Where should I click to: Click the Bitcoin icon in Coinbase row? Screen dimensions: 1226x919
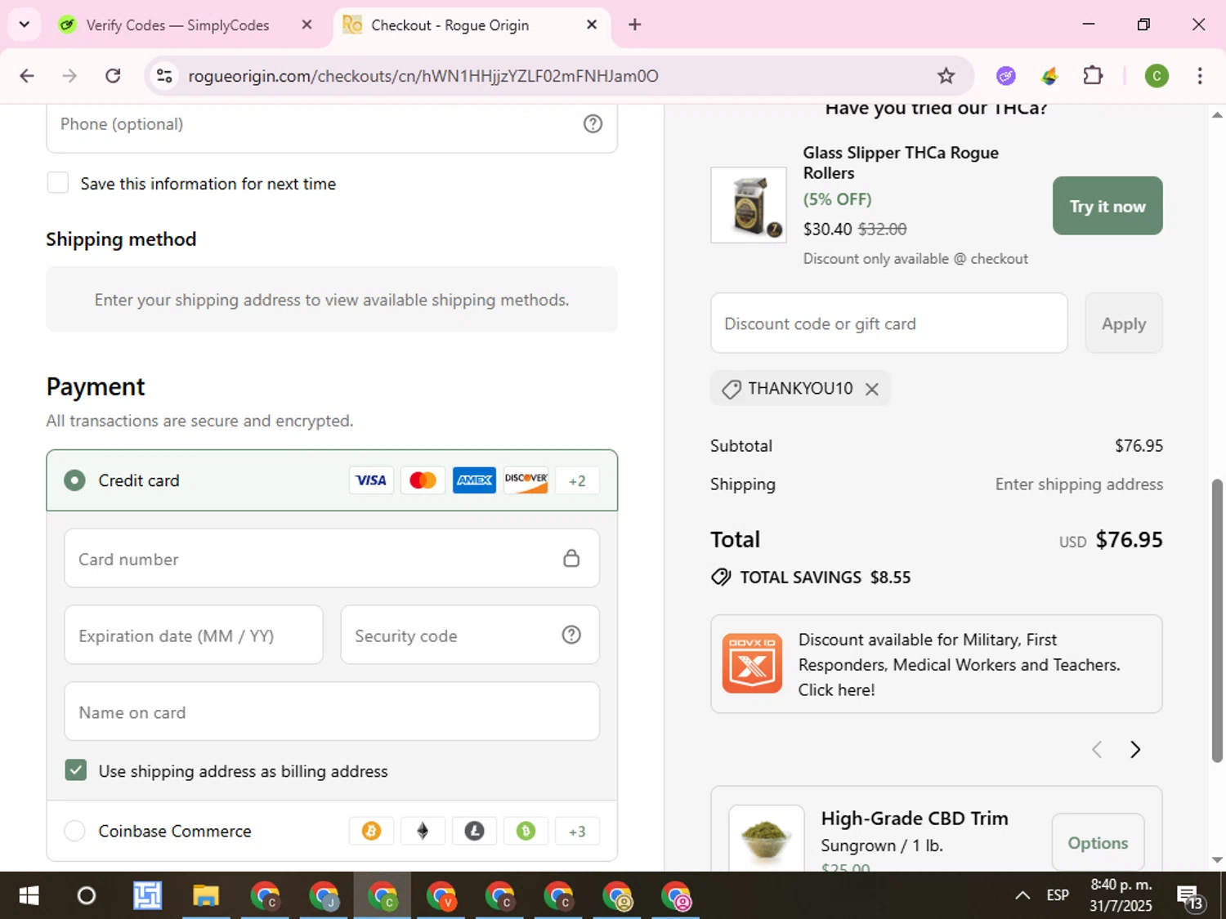coord(371,832)
